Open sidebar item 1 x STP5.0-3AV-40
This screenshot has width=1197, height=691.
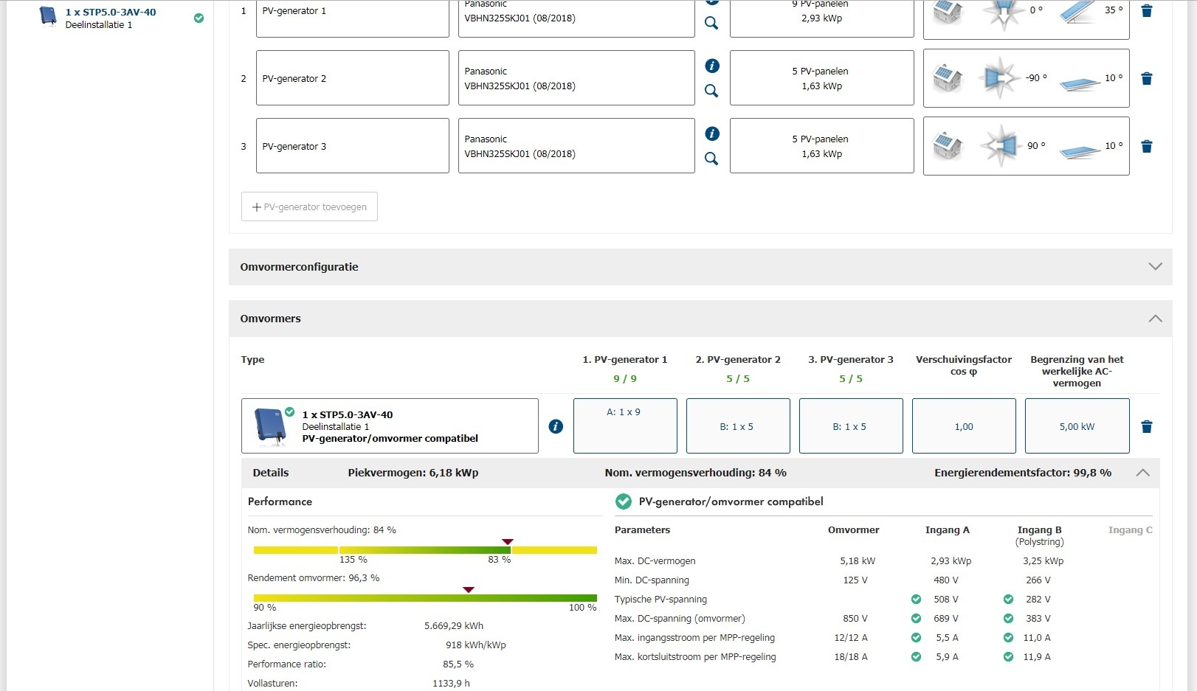111,13
